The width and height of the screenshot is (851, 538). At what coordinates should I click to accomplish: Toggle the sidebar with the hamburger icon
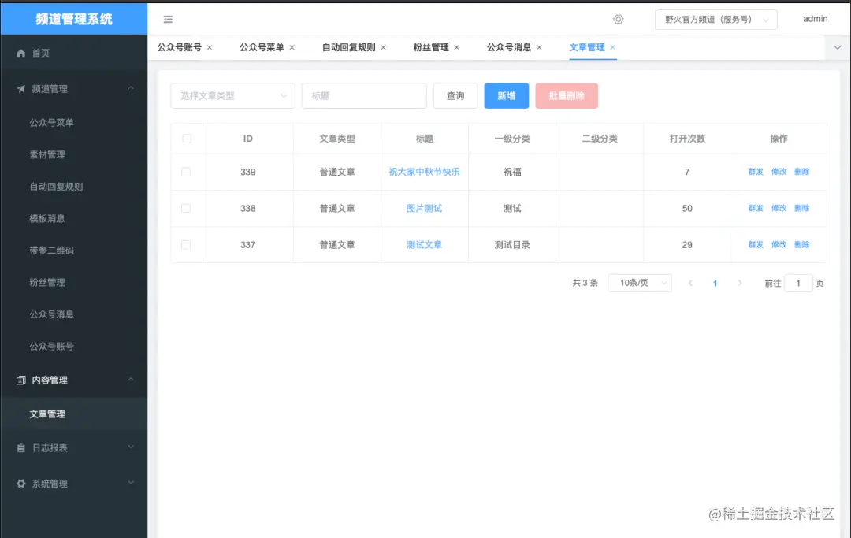pos(168,18)
